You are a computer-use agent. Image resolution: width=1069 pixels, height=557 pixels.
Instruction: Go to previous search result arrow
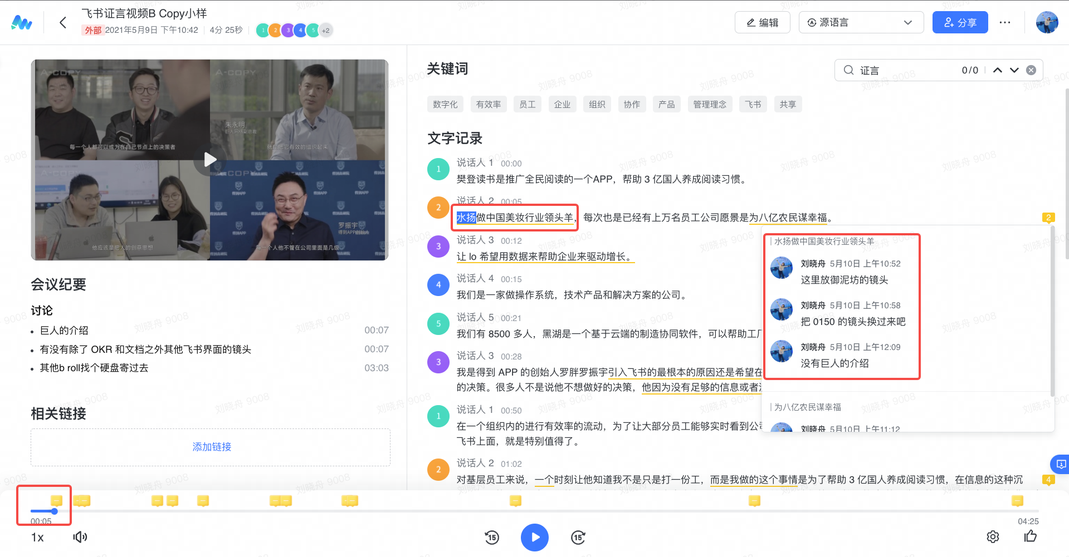point(997,70)
